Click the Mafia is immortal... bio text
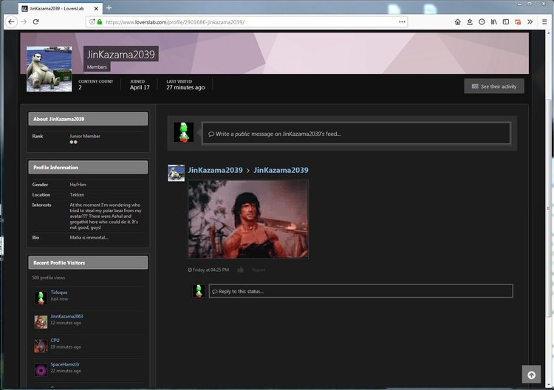554x390 pixels. tap(89, 237)
